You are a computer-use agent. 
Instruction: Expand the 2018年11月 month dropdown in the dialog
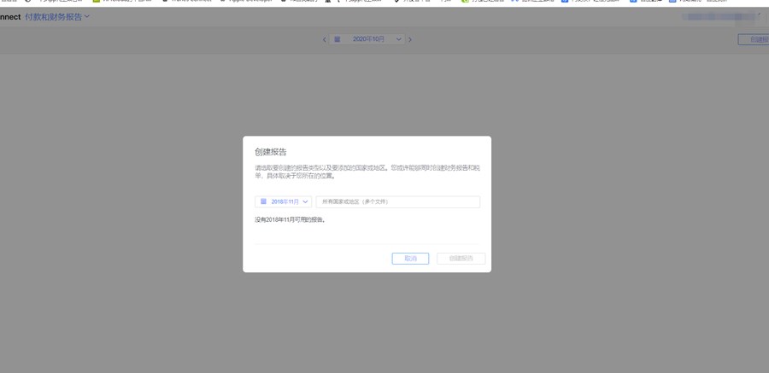283,201
